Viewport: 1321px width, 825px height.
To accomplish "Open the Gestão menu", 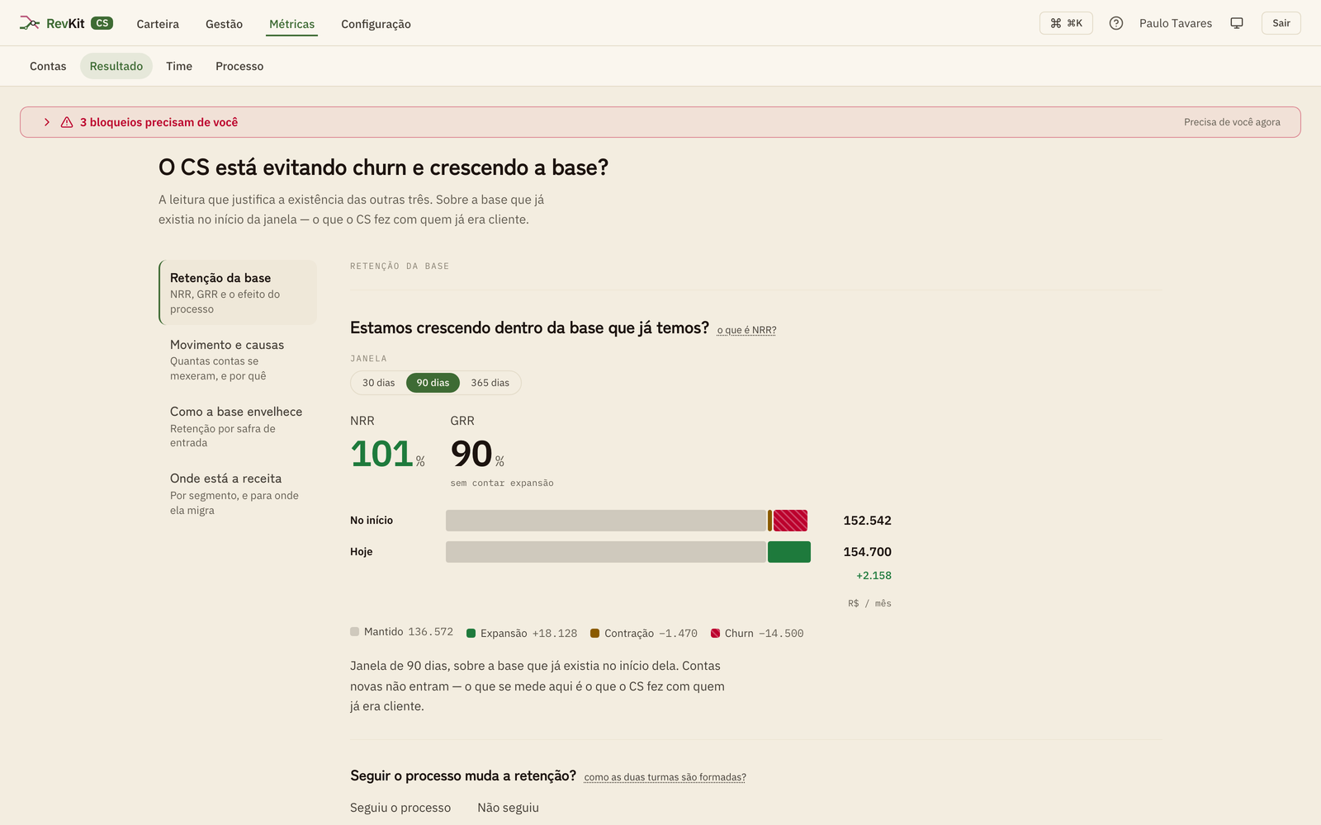I will [x=224, y=24].
